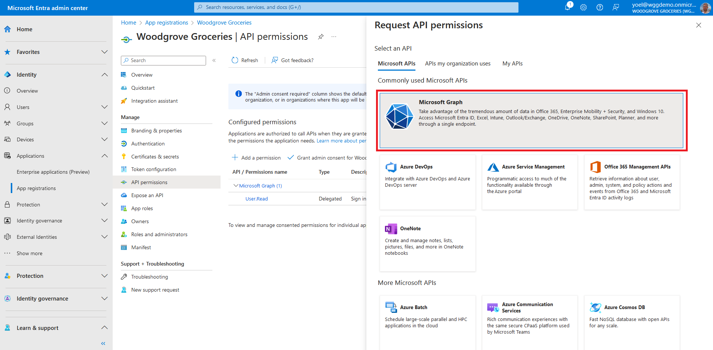
Task: Collapse the resource menu next to Search
Action: [214, 60]
